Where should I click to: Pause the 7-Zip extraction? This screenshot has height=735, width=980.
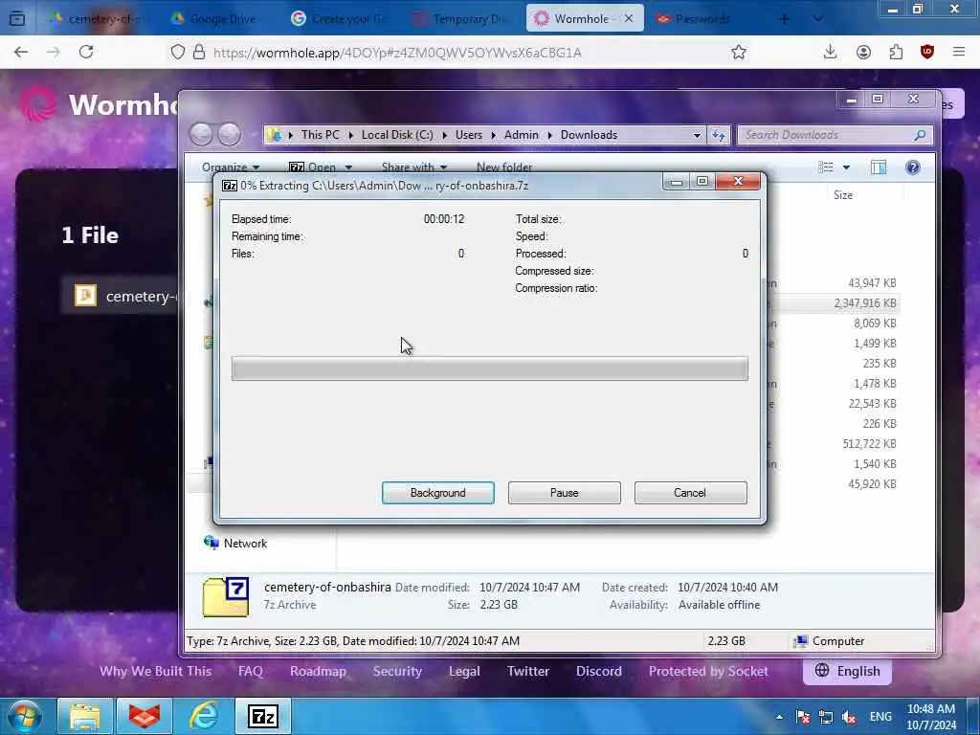click(x=564, y=493)
